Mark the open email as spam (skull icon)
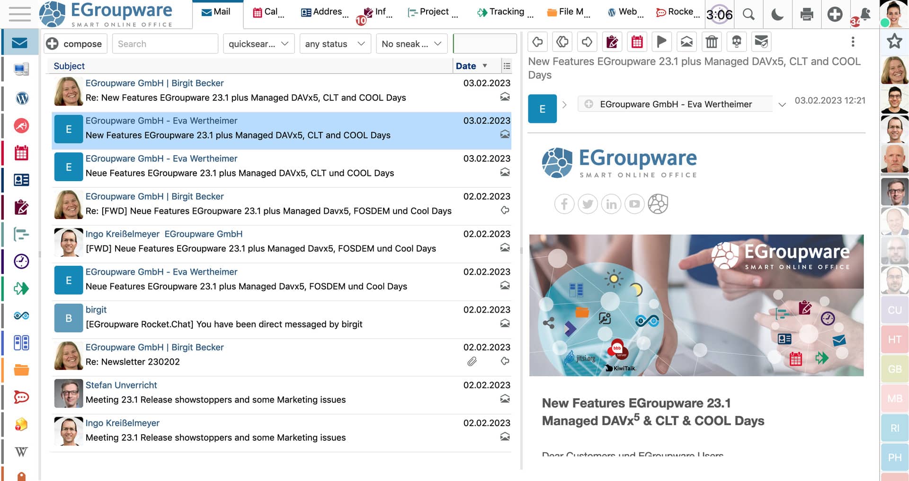The width and height of the screenshot is (909, 481). pos(737,42)
